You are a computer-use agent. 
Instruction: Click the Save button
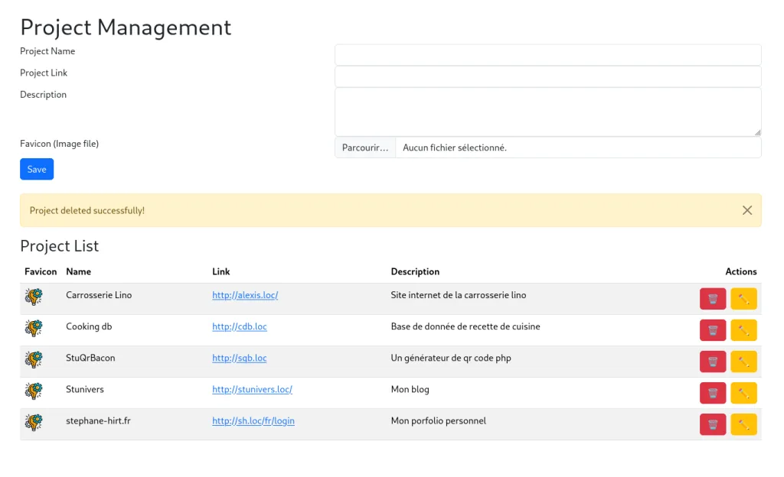[37, 169]
